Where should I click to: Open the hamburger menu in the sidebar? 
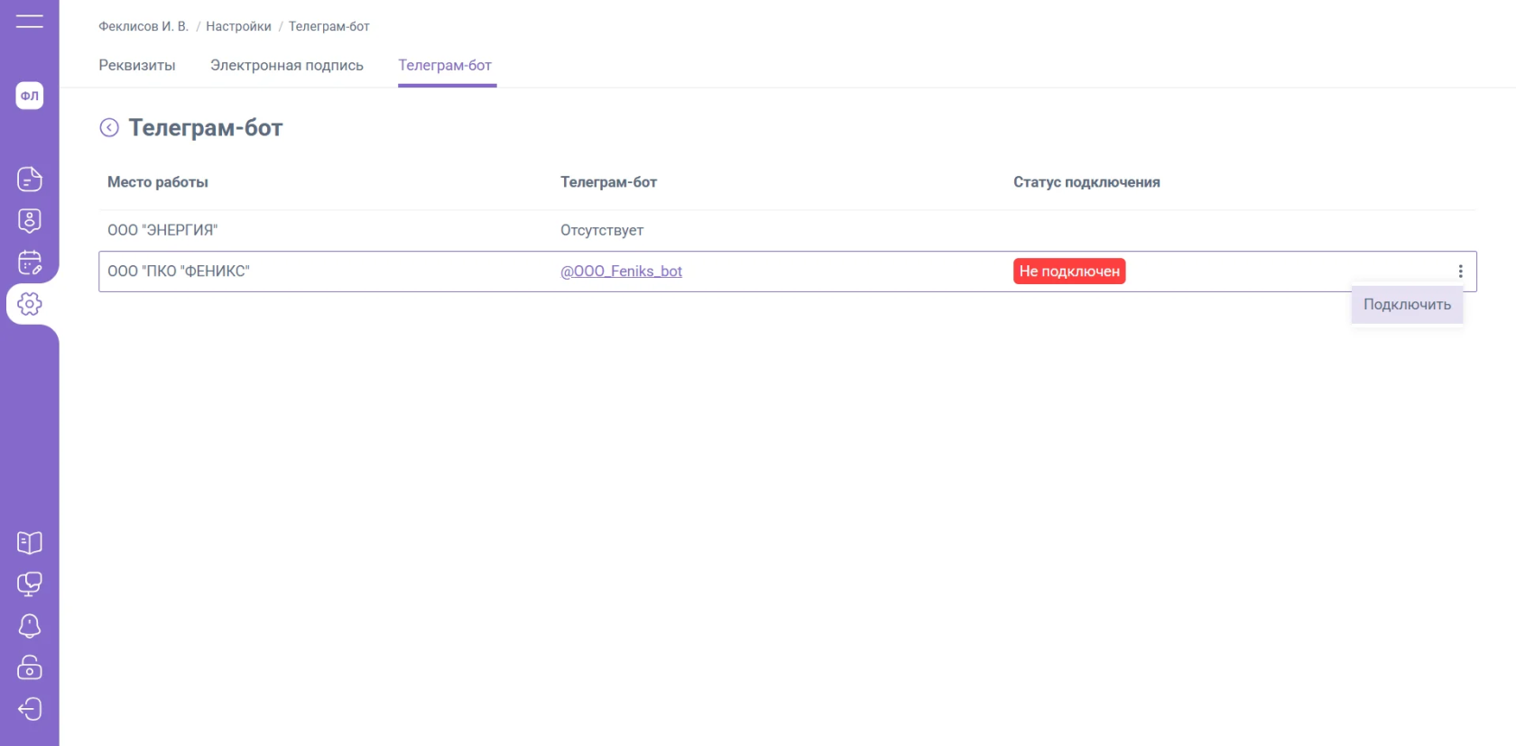click(x=29, y=21)
